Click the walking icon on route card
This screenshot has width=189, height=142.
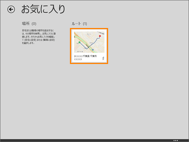pyautogui.click(x=103, y=58)
